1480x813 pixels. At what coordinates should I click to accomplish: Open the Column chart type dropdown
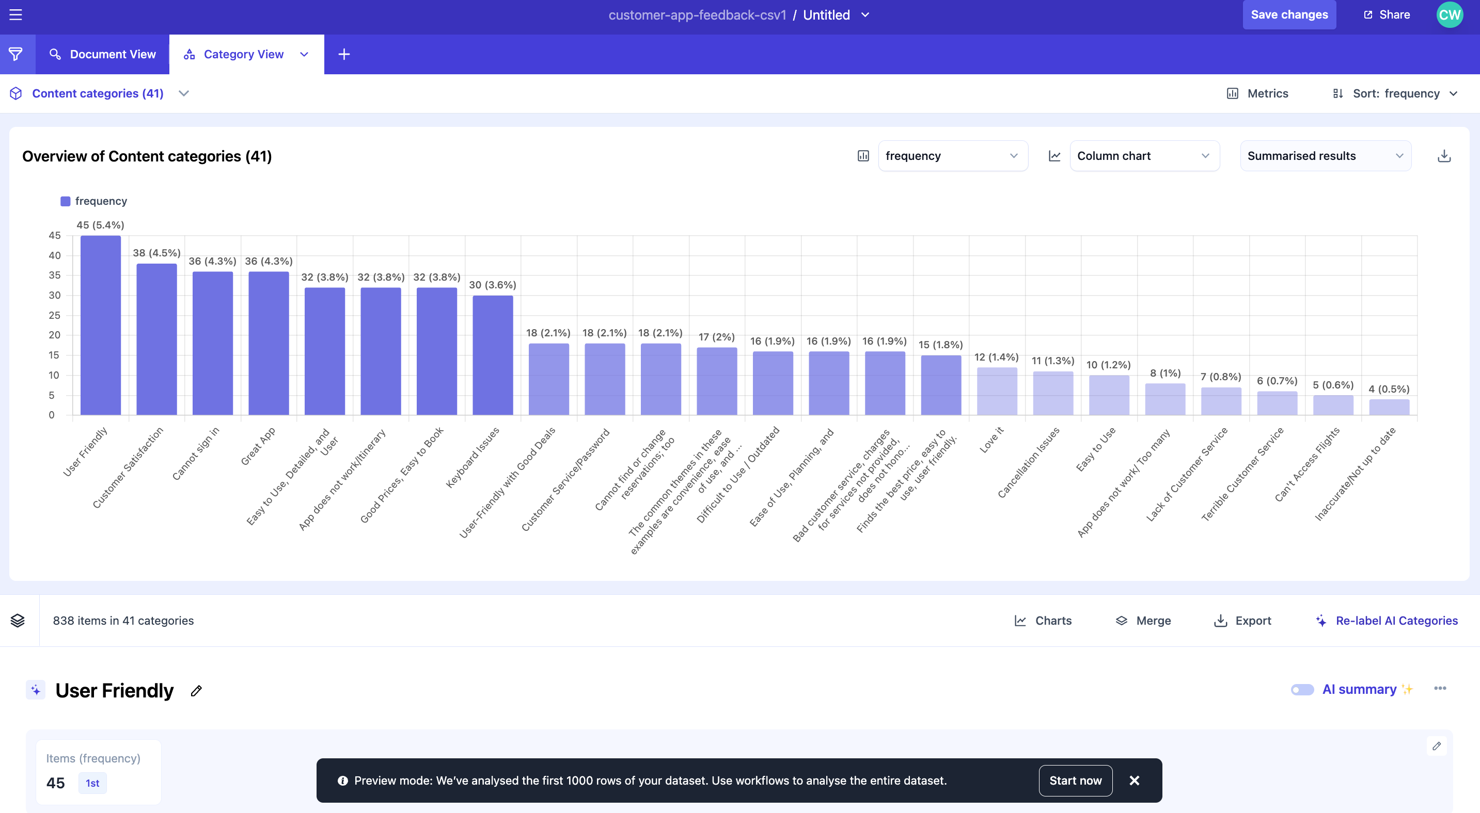point(1144,156)
